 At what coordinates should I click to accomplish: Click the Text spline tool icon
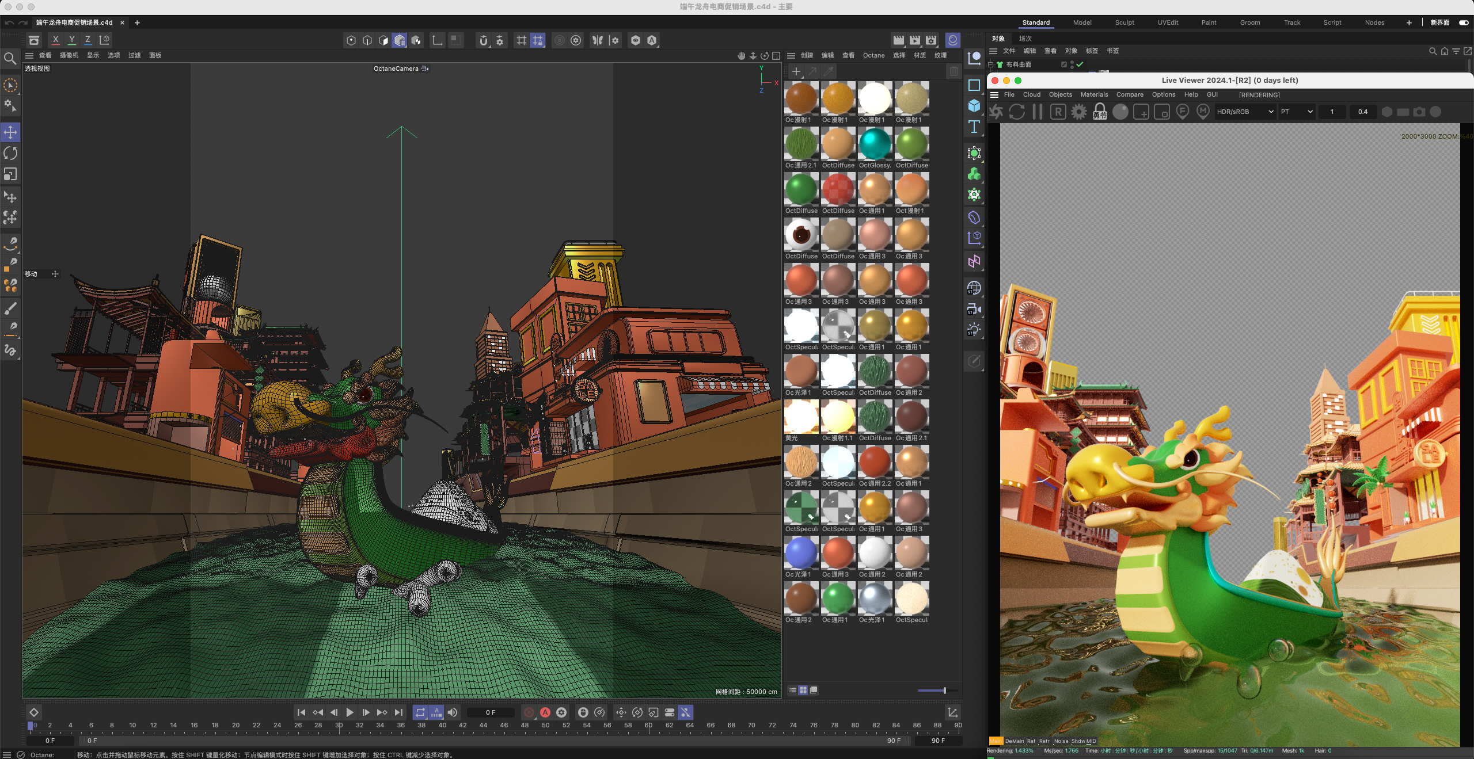pyautogui.click(x=974, y=127)
